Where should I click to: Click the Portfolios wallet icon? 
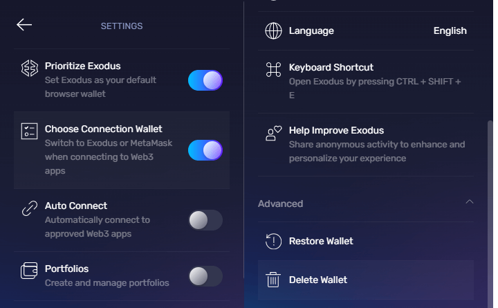point(29,269)
